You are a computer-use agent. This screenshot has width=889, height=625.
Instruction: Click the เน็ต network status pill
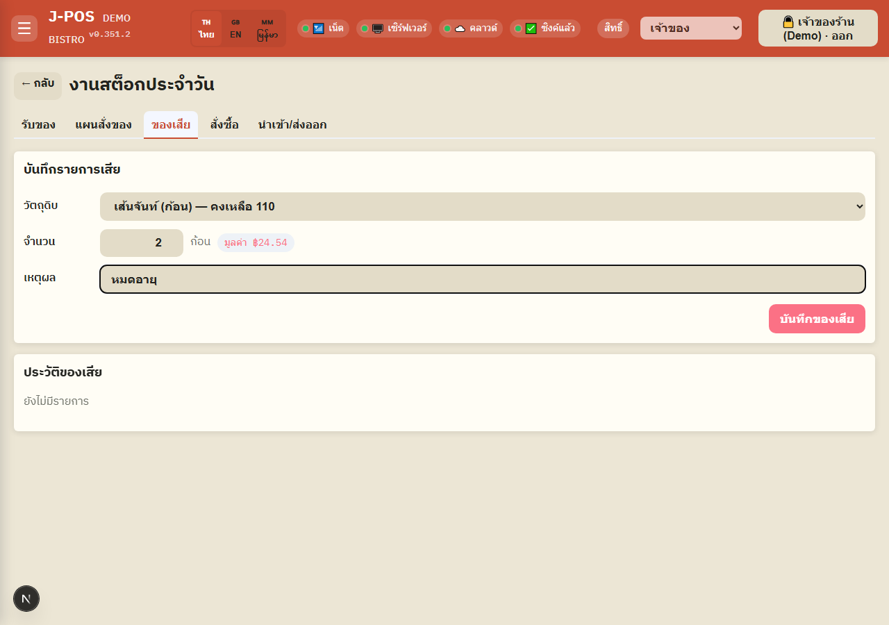click(323, 28)
